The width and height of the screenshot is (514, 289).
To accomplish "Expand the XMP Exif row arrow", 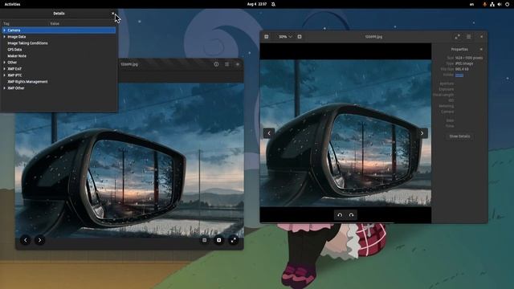I will (4, 69).
